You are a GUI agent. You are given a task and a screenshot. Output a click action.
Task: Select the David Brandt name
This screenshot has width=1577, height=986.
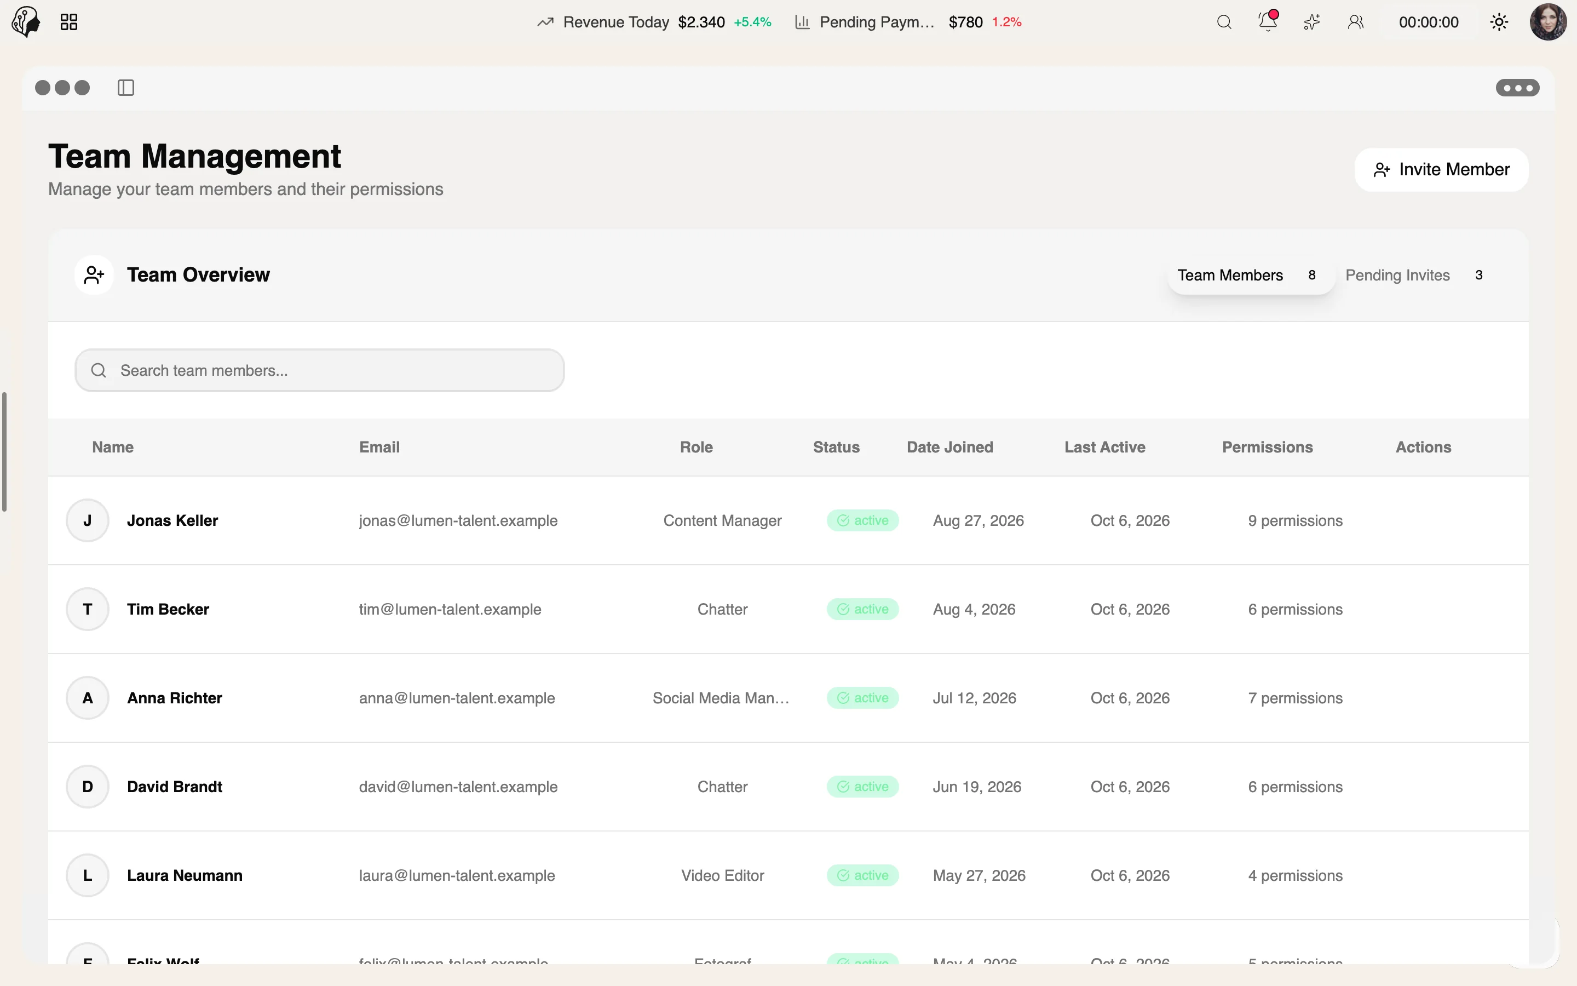[x=175, y=787]
